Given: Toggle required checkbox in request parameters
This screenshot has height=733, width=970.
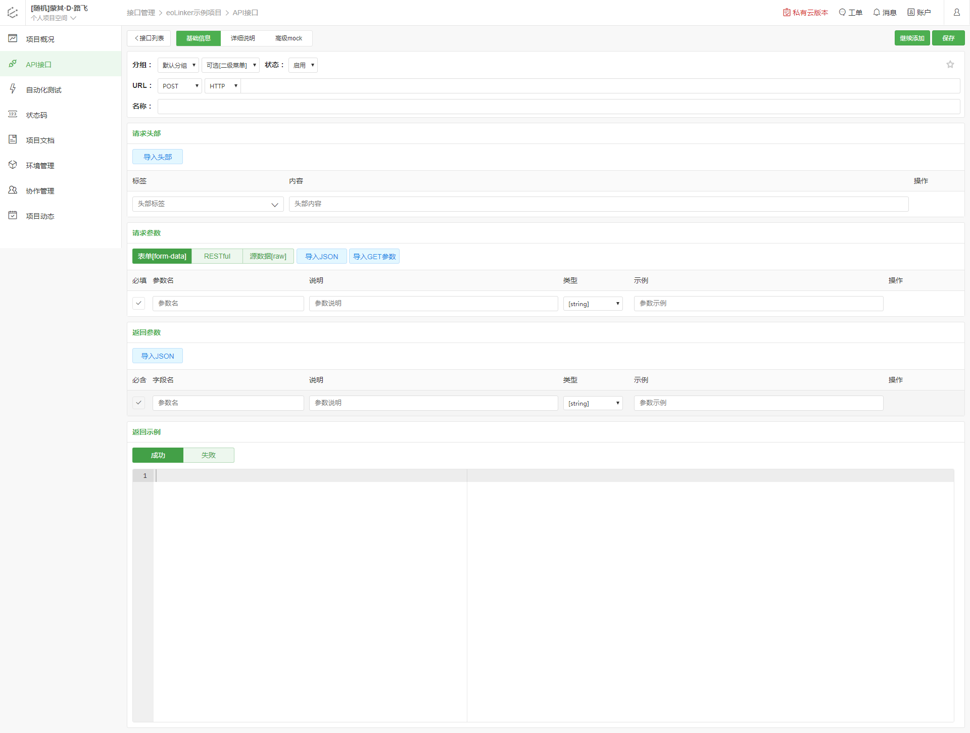Looking at the screenshot, I should (x=138, y=303).
